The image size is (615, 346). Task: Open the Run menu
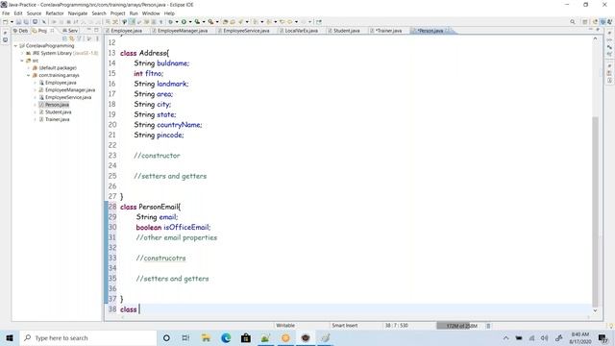134,13
